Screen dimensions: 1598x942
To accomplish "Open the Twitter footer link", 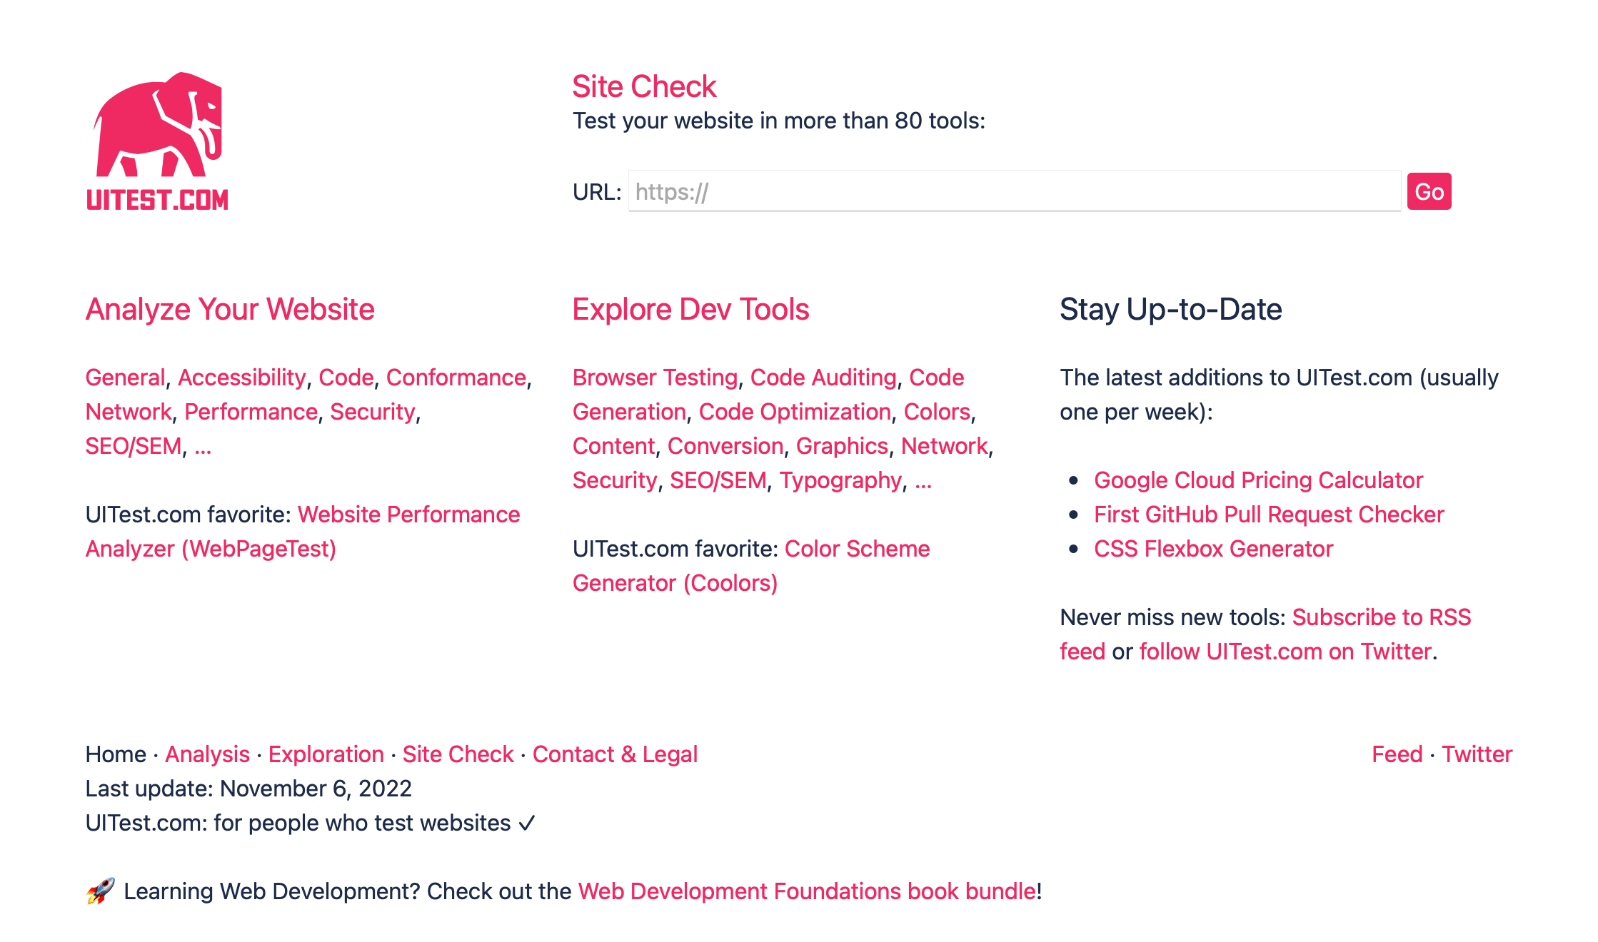I will coord(1477,754).
